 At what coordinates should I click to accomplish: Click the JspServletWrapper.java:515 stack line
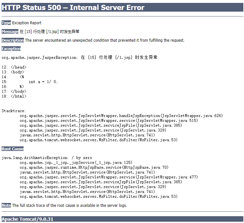(109, 121)
